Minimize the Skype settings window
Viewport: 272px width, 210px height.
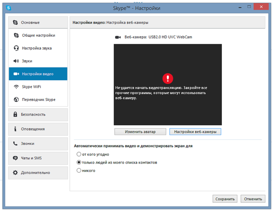point(240,7)
